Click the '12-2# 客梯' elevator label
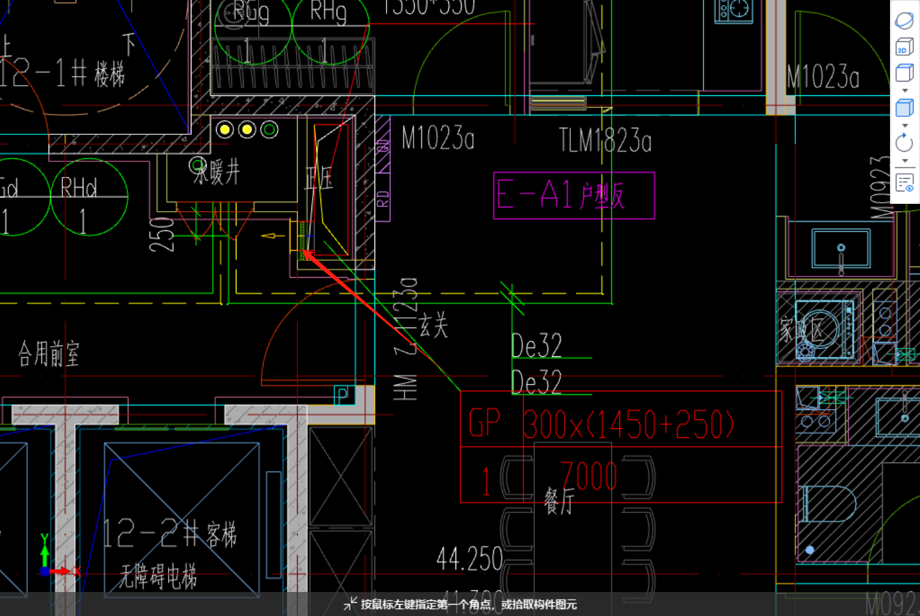This screenshot has width=920, height=616. (x=170, y=533)
